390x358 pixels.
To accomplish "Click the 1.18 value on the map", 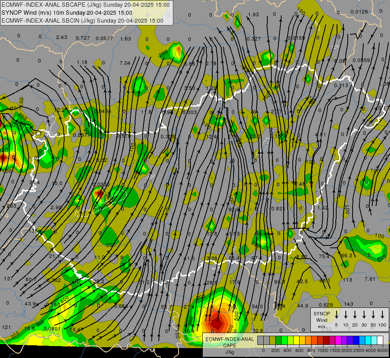I will (82, 62).
